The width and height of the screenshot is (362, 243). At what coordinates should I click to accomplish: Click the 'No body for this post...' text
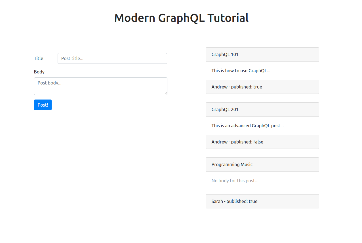pos(235,181)
